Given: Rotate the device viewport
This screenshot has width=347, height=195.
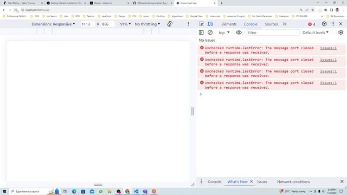Looking at the screenshot, I should tap(170, 24).
